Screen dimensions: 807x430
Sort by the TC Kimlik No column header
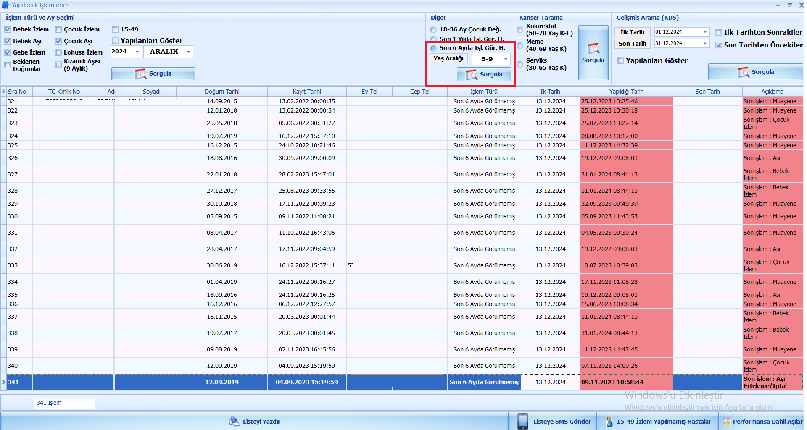click(x=64, y=92)
